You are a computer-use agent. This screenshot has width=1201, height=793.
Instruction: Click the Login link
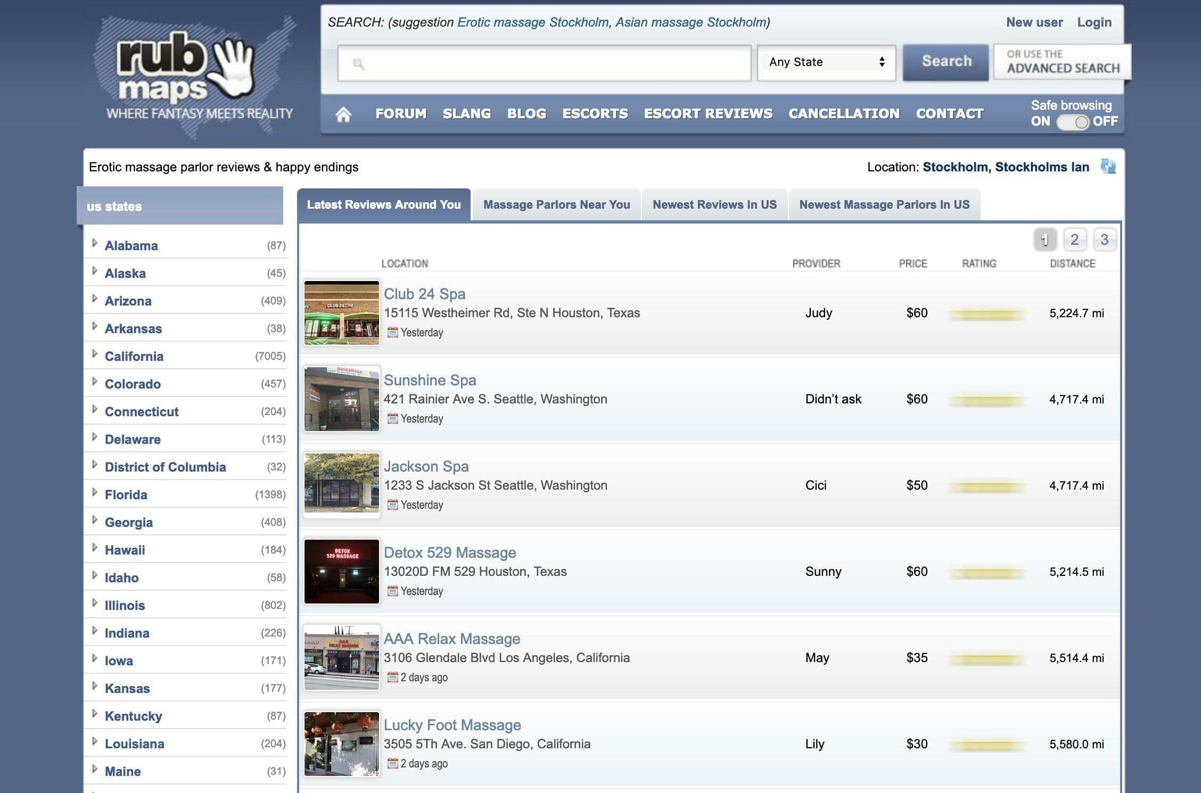pos(1094,22)
